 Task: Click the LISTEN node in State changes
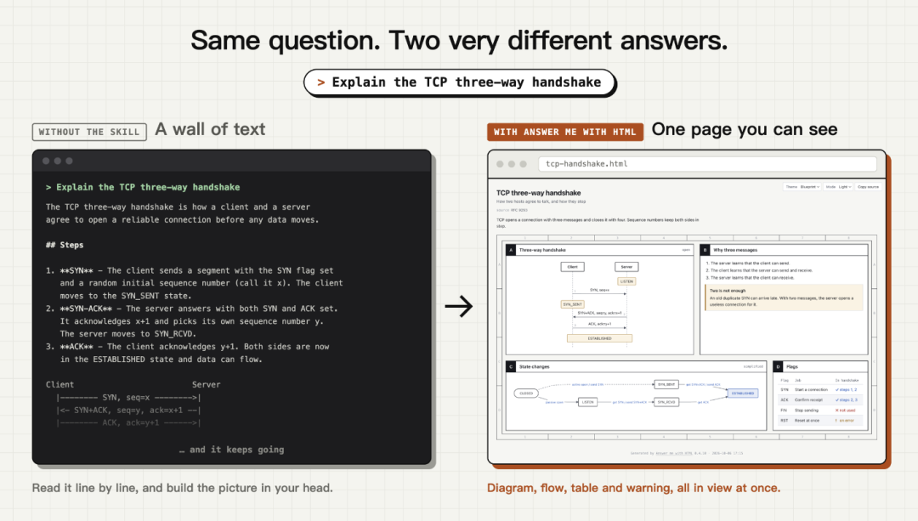click(x=588, y=402)
